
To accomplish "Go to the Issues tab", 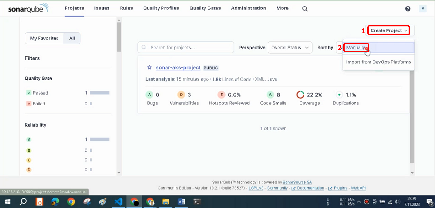I will click(x=102, y=8).
